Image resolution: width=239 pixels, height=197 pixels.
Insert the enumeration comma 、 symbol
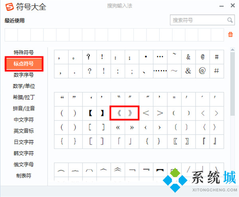pyautogui.click(x=146, y=71)
